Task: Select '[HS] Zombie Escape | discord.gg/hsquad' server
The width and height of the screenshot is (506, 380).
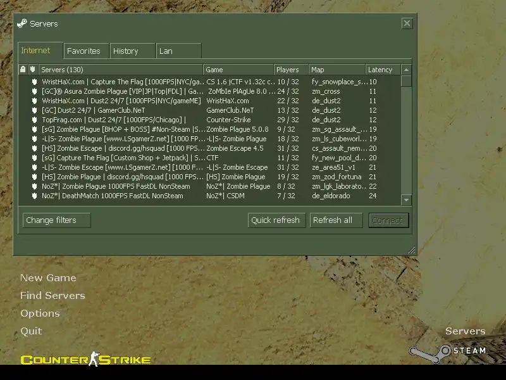Action: pyautogui.click(x=123, y=148)
